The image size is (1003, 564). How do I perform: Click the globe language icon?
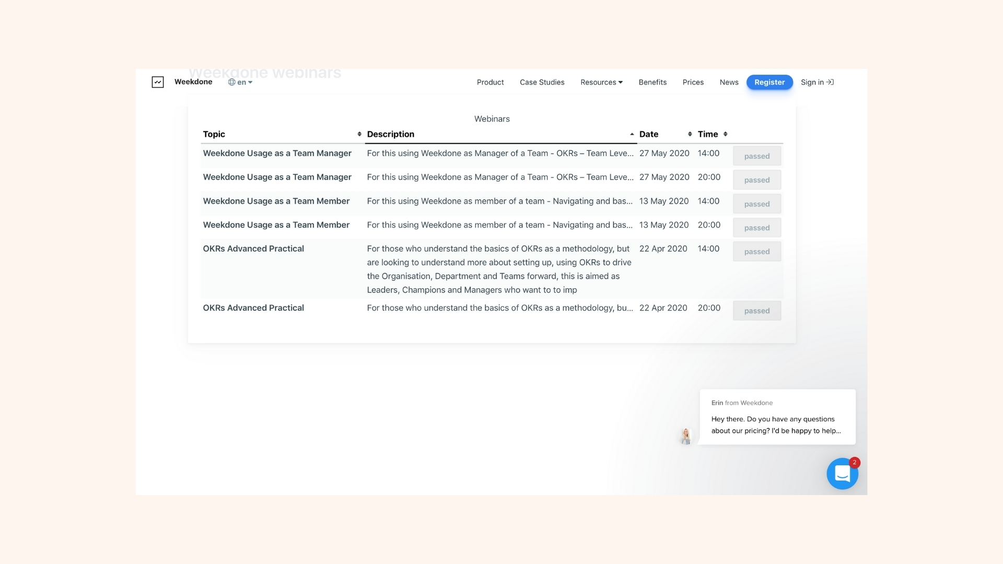point(231,82)
